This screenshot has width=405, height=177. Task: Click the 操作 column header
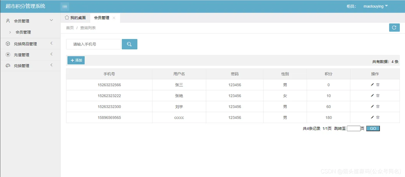coord(375,74)
